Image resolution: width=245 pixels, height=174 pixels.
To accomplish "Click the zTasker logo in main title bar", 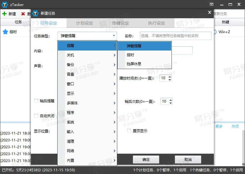I will [x=5, y=4].
